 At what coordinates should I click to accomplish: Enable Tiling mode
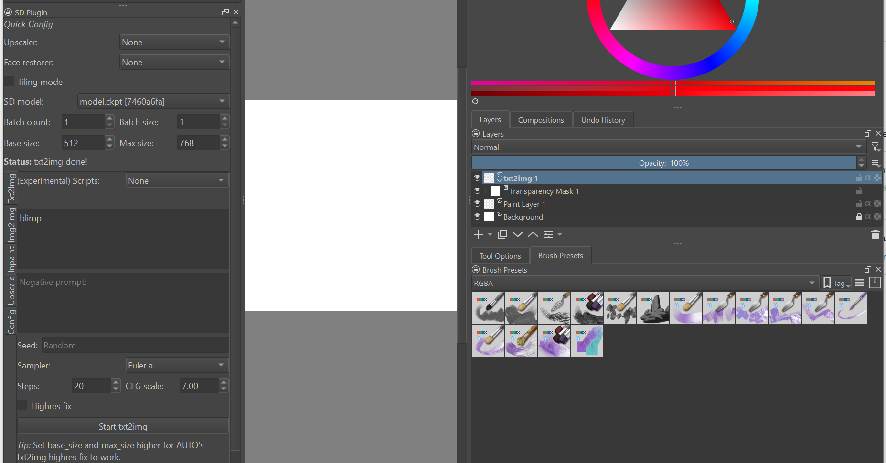coord(9,82)
